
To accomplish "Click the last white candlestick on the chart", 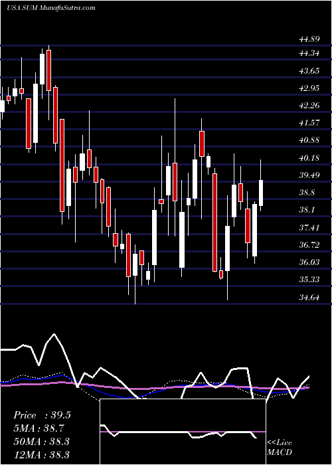I will click(x=261, y=193).
